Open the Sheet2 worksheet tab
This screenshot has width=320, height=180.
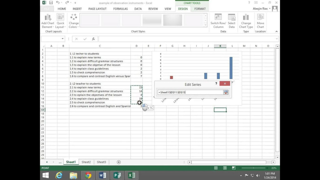coord(86,162)
